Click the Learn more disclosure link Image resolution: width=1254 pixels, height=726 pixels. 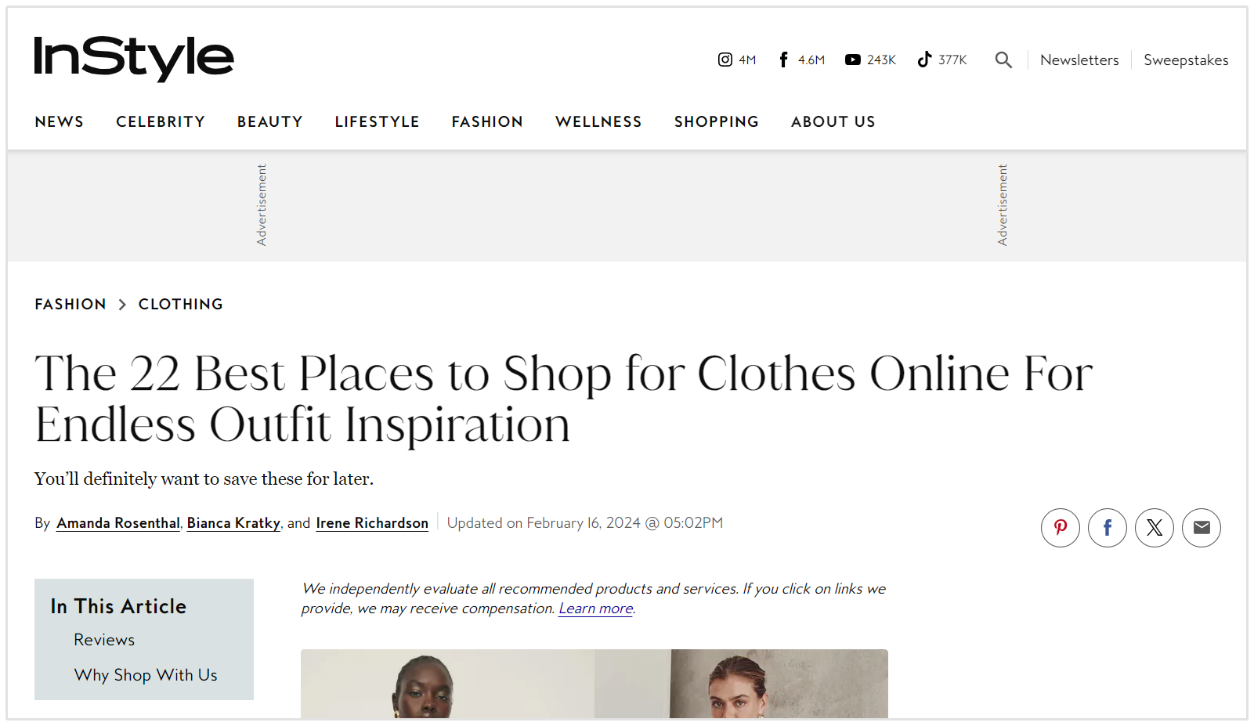pos(595,609)
